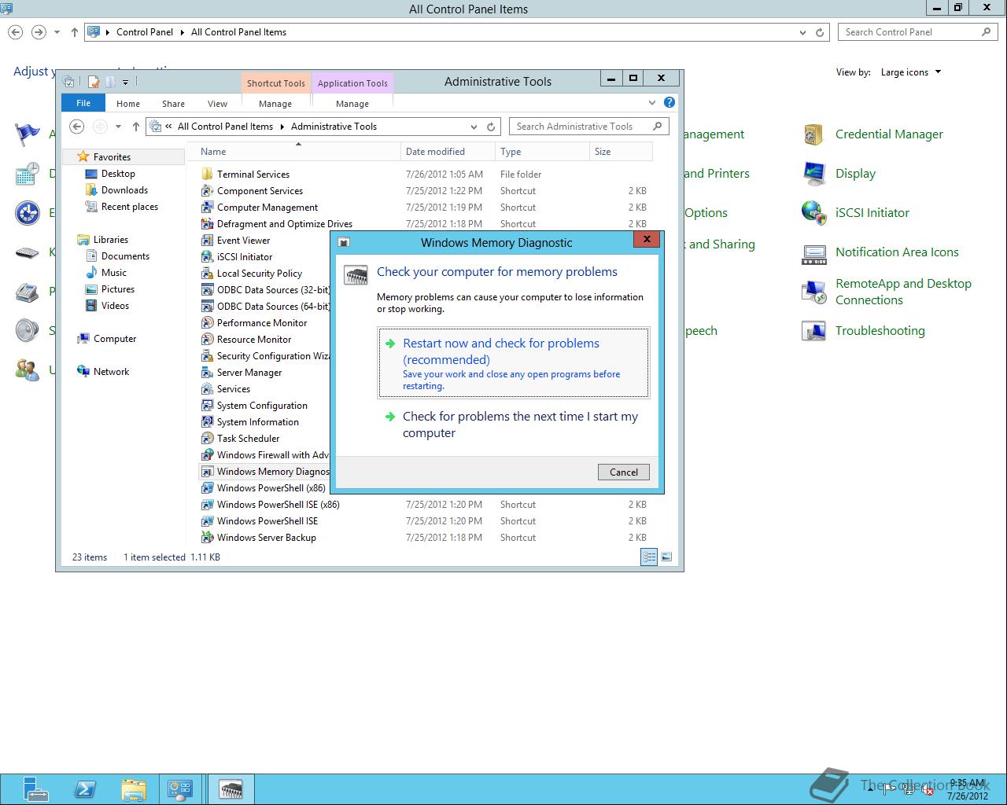Viewport: 1007px width, 805px height.
Task: Switch to the large icons view button
Action: pyautogui.click(x=666, y=557)
